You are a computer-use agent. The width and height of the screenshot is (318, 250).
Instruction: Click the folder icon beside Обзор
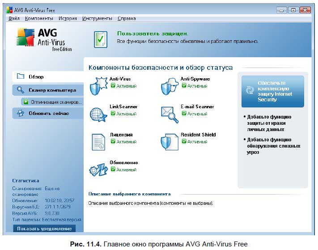(21, 76)
